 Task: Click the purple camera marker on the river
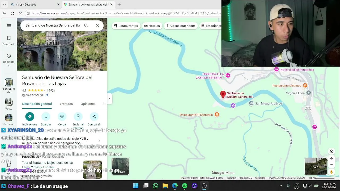pos(233,106)
